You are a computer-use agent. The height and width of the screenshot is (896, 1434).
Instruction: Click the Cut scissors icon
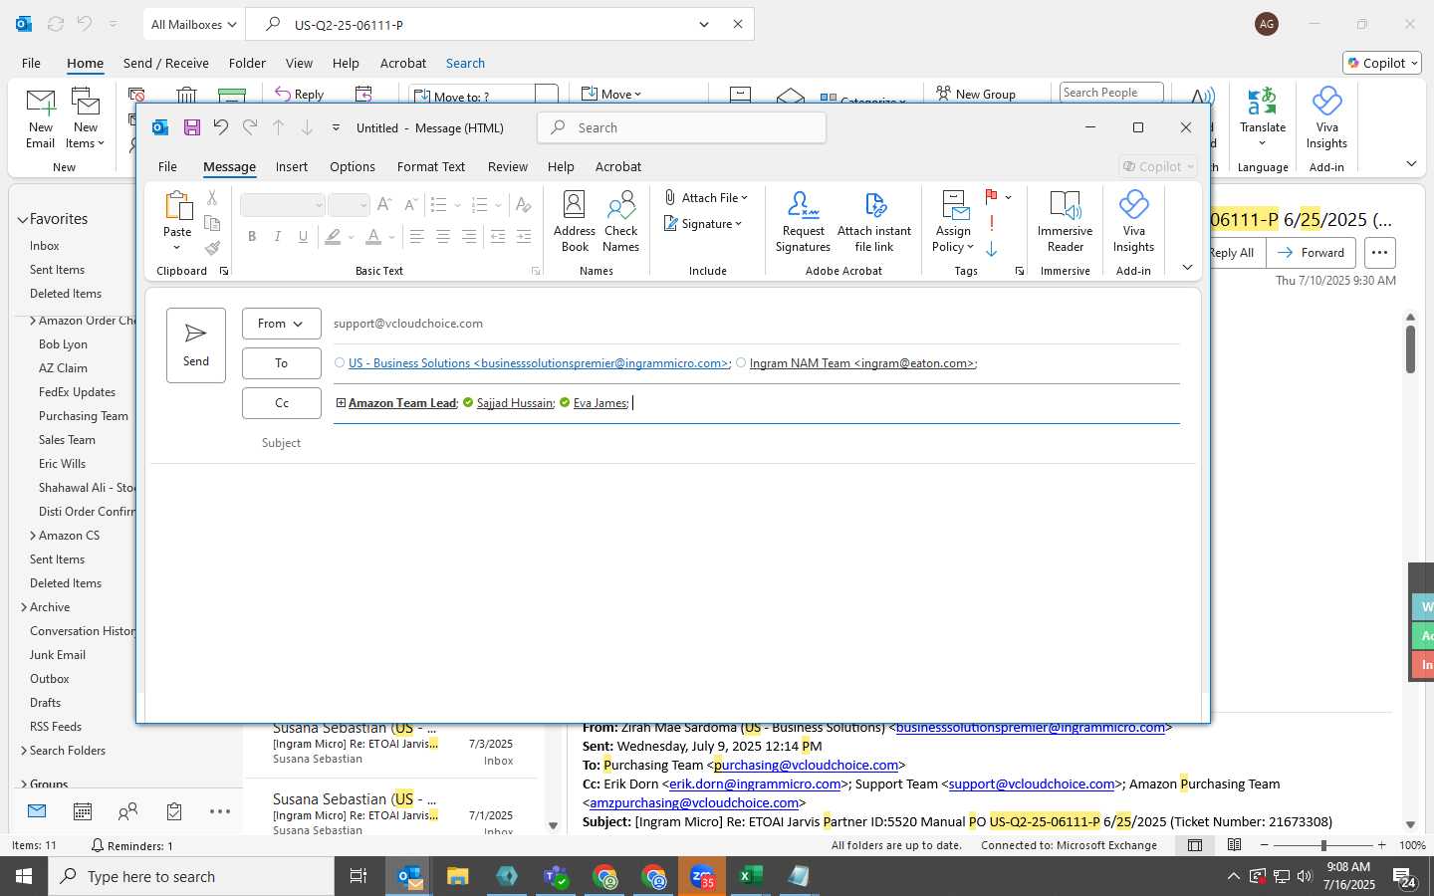pos(212,198)
